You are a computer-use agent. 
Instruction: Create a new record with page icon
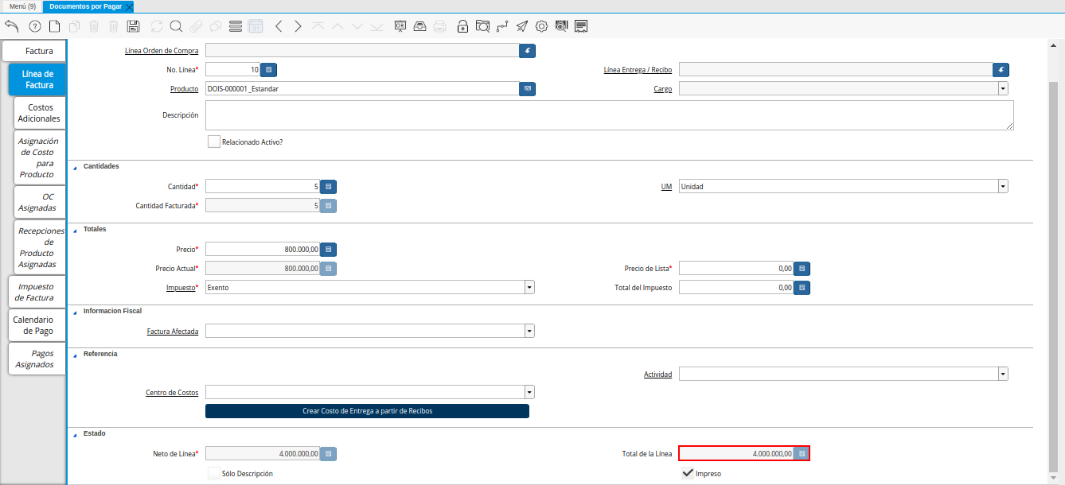click(54, 26)
